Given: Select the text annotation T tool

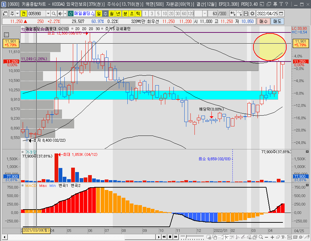Looking at the screenshot, I should click(284, 237).
